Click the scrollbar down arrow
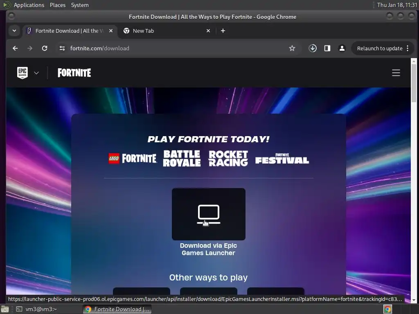The width and height of the screenshot is (419, 314). tap(414, 300)
